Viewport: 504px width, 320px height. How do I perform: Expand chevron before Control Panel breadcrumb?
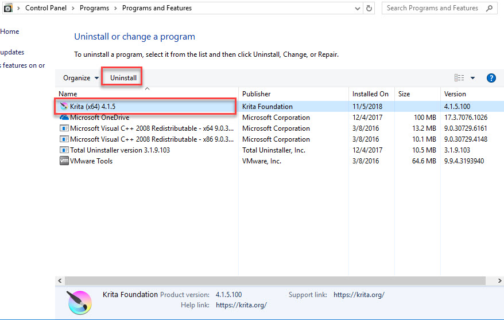point(18,9)
